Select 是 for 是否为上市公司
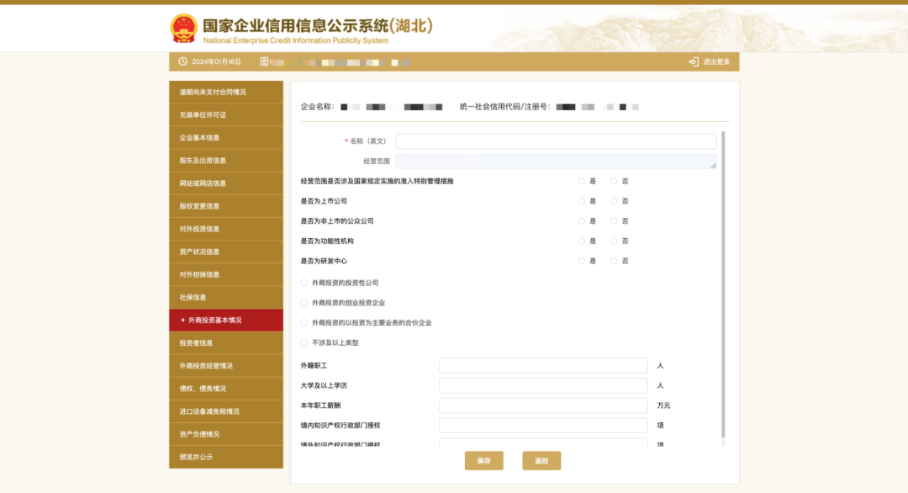This screenshot has height=493, width=908. 582,201
